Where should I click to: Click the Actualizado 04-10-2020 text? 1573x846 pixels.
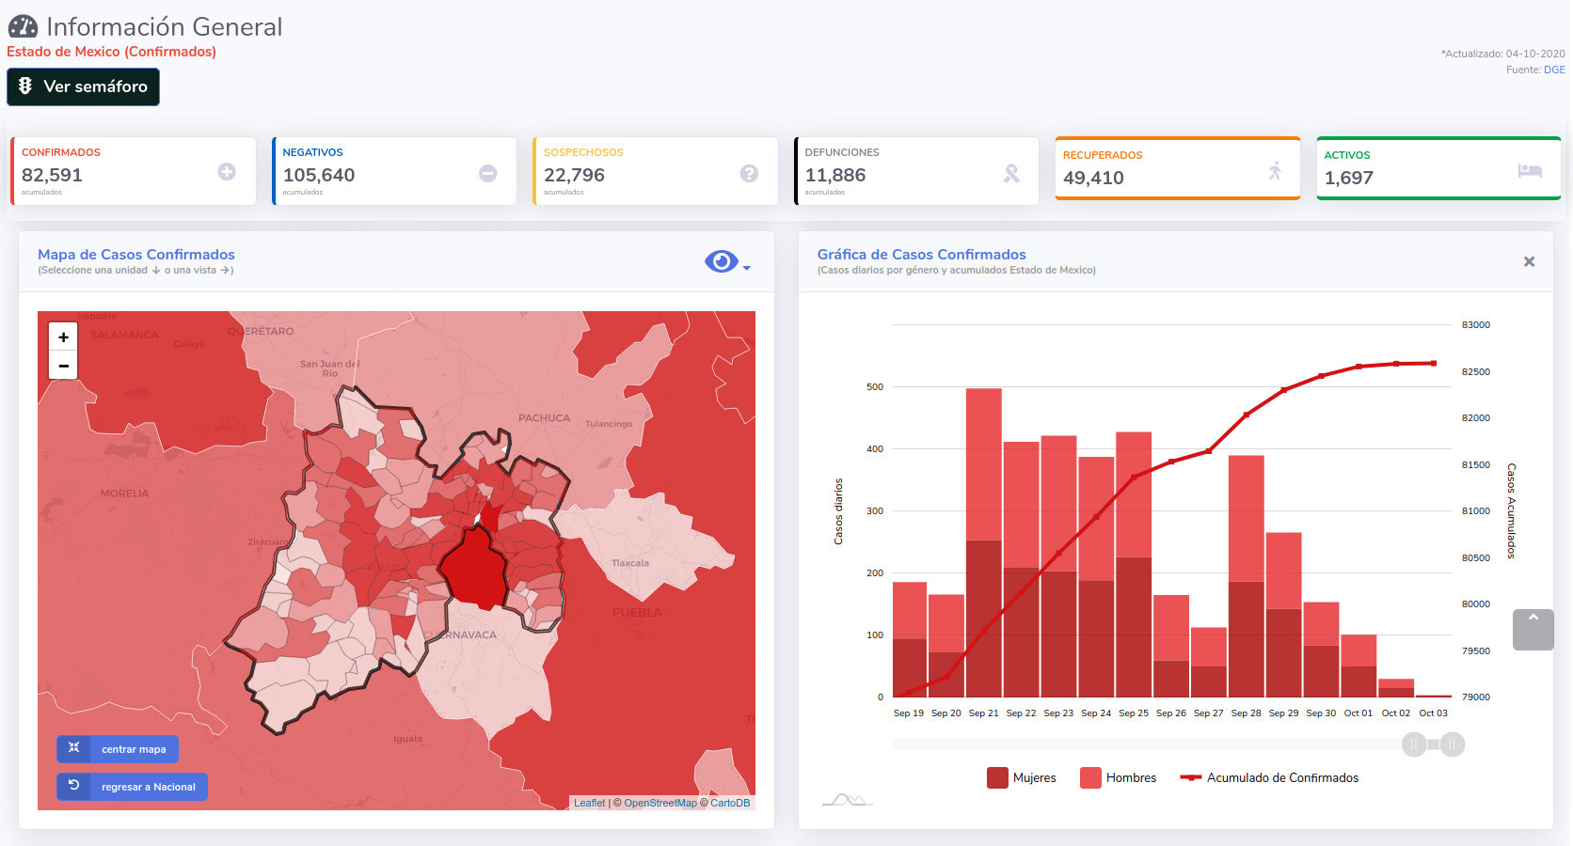1503,54
